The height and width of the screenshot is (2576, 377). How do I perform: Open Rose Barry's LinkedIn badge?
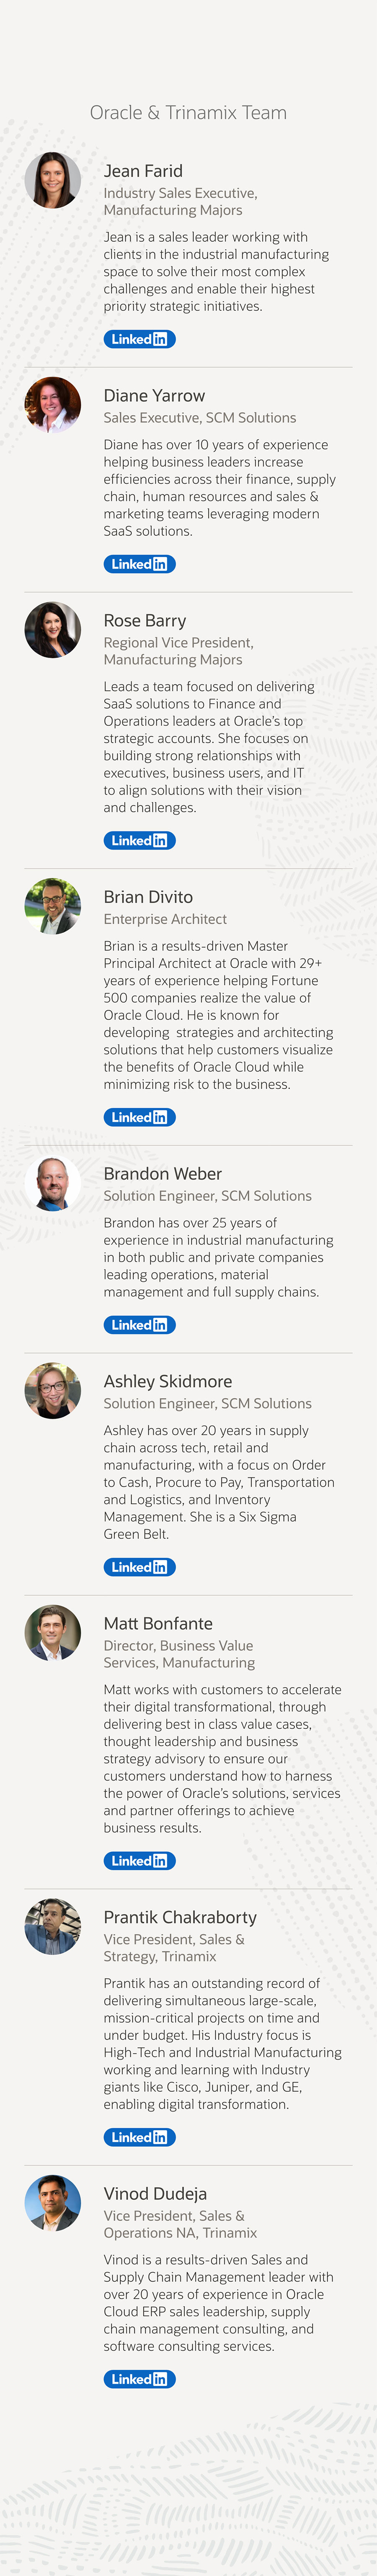coord(139,840)
